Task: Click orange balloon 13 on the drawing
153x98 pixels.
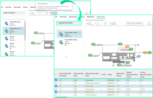Action: pos(127,47)
